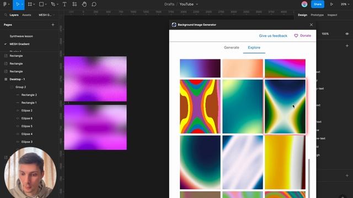The image size is (353, 198).
Task: Select the MESH Gradient page
Action: pyautogui.click(x=19, y=44)
